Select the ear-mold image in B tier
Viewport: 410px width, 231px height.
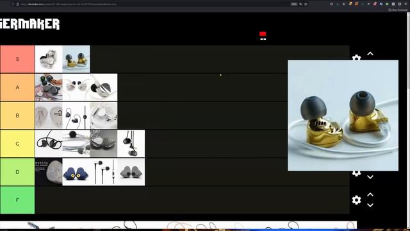(49, 116)
